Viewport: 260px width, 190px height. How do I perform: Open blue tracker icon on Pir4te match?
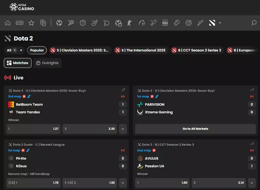pyautogui.click(x=28, y=150)
